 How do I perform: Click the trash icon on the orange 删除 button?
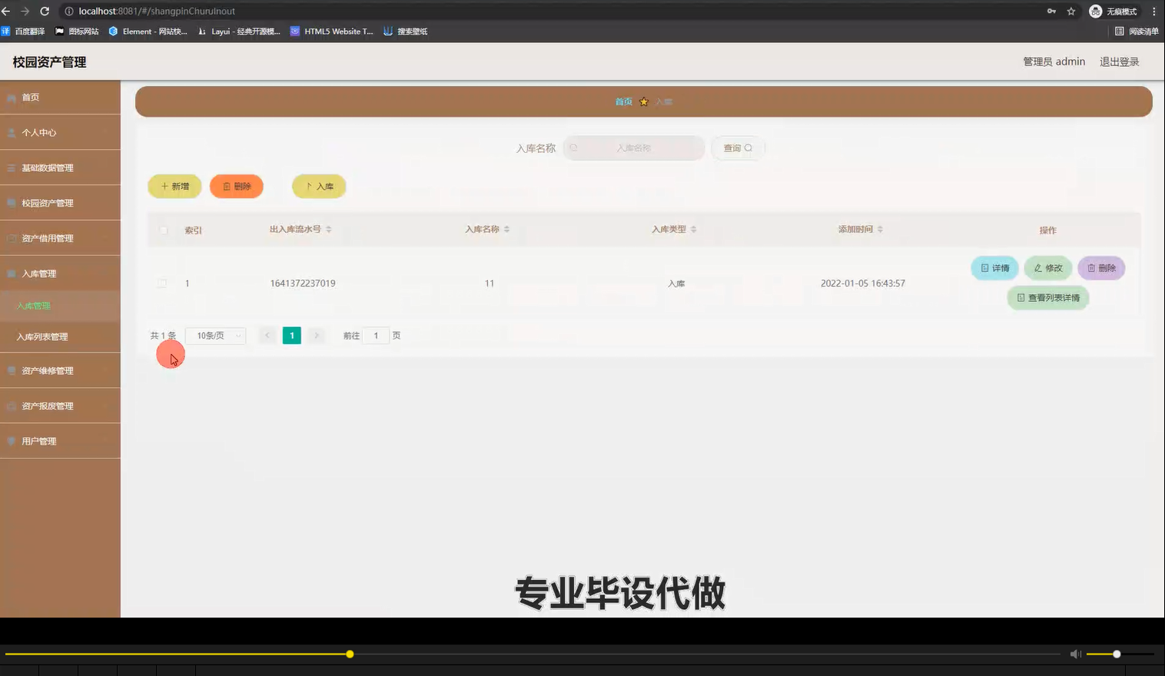click(x=227, y=186)
